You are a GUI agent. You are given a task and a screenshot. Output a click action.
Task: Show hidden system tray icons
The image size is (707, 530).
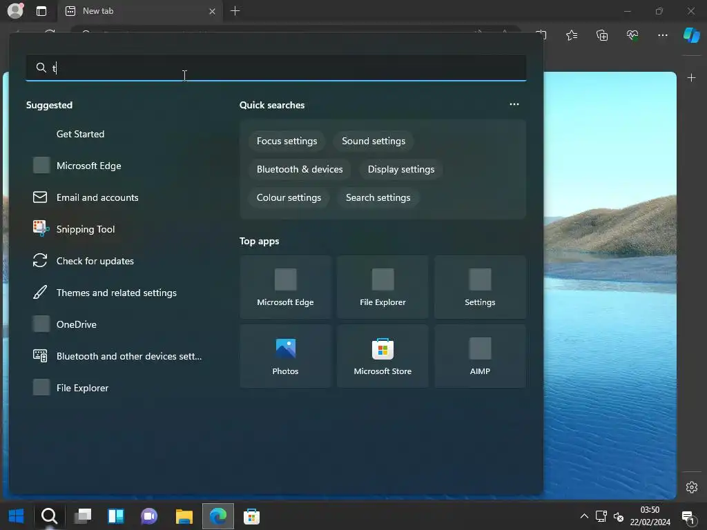(x=584, y=516)
